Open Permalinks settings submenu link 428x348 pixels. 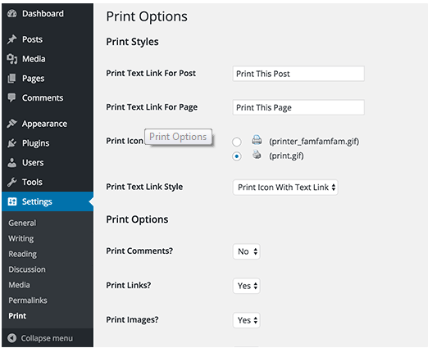(x=28, y=301)
